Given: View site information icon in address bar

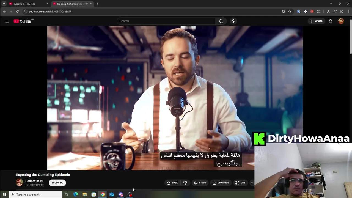Looking at the screenshot, I should pyautogui.click(x=25, y=12).
